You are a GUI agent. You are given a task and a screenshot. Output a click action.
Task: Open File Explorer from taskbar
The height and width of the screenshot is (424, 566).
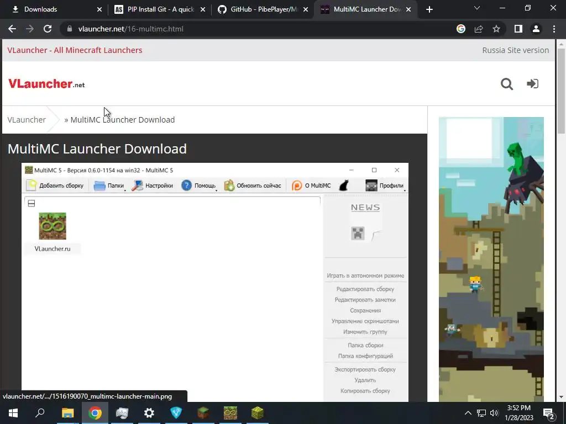click(68, 413)
